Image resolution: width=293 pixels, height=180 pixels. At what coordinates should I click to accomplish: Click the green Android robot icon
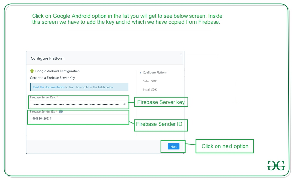coord(32,71)
